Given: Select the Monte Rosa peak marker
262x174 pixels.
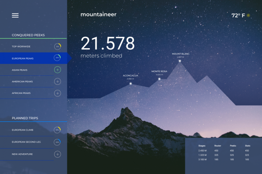Looking at the screenshot, I should click(159, 79).
